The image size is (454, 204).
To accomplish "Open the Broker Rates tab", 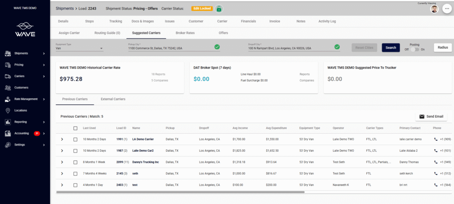I will coord(185,33).
